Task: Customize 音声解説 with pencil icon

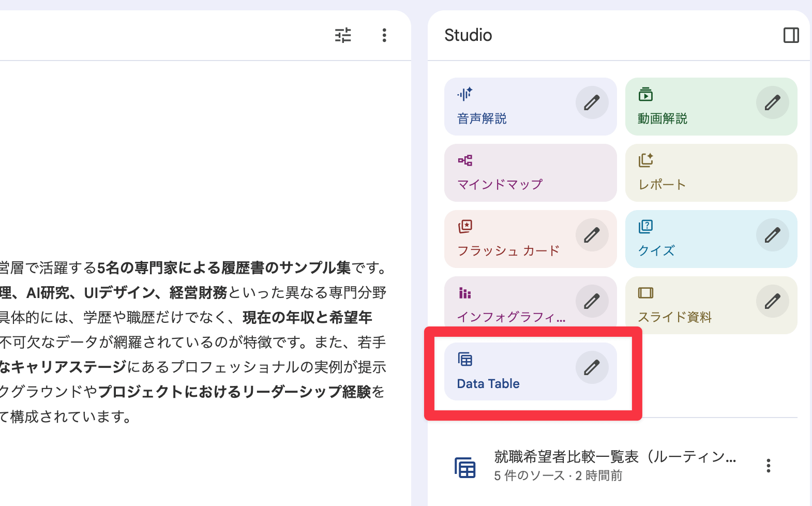Action: click(592, 102)
